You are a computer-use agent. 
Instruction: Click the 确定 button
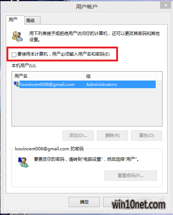click(x=84, y=202)
